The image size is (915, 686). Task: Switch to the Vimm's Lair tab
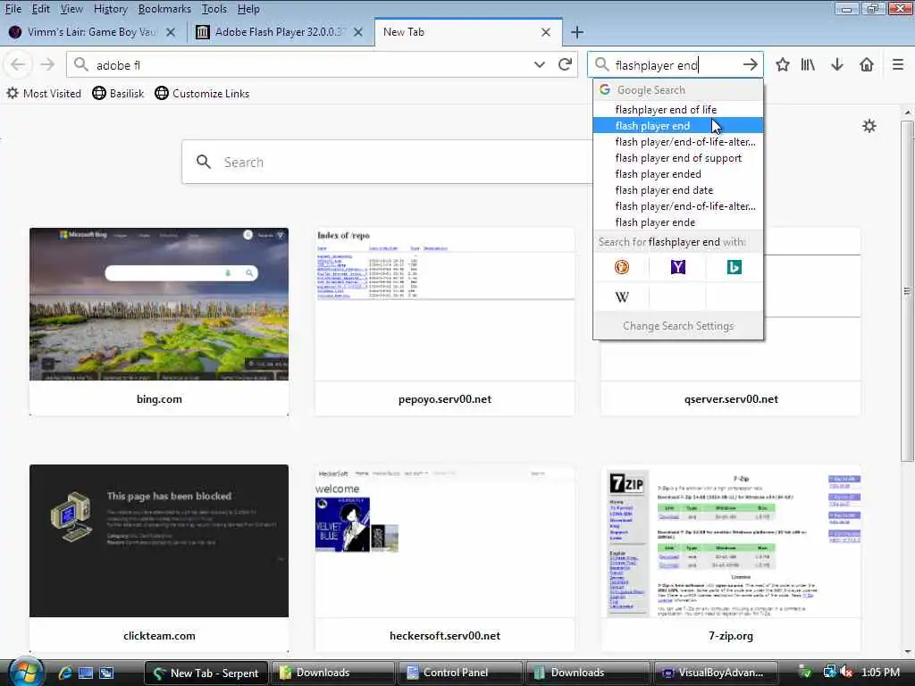tap(93, 32)
